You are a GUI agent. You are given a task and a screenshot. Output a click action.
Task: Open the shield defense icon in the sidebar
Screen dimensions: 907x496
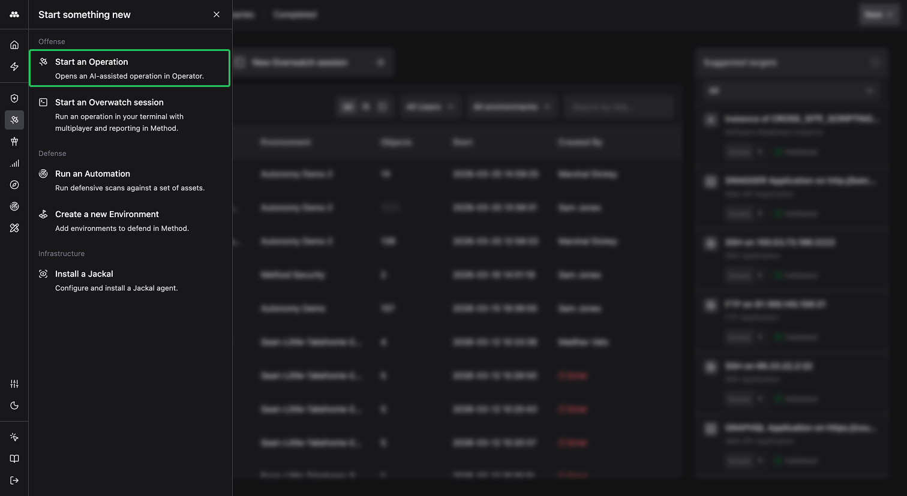[x=14, y=98]
